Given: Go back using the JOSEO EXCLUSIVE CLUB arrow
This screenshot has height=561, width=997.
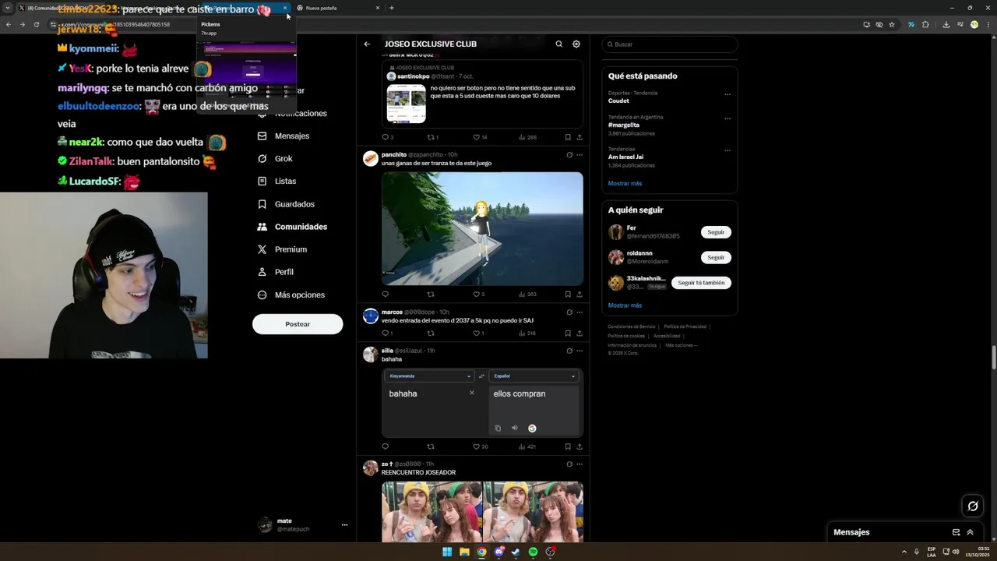Looking at the screenshot, I should tap(367, 44).
